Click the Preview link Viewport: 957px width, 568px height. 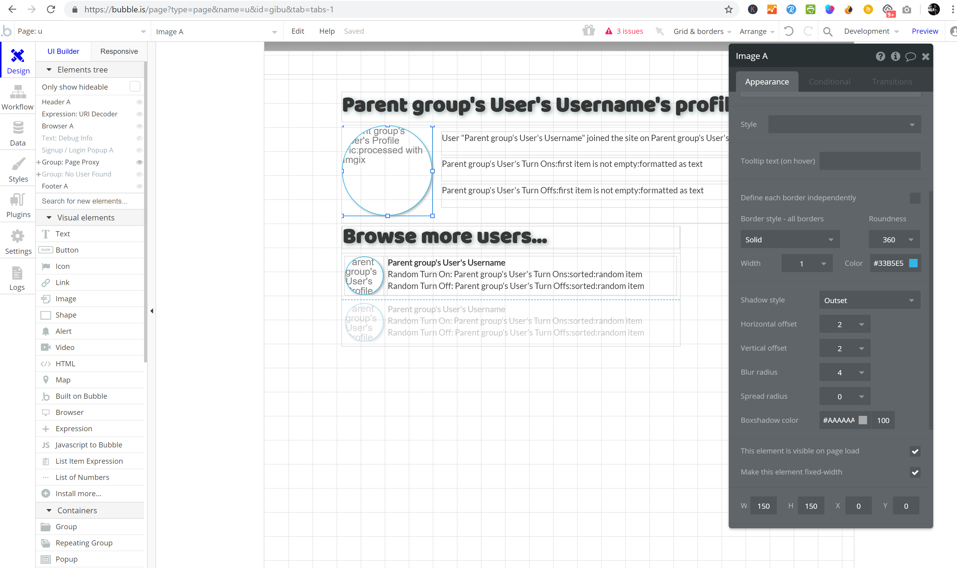tap(925, 31)
